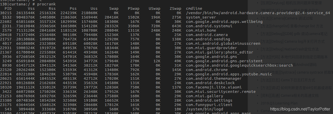
Task: Click Vss value 9048376K of system_server
Action: pyautogui.click(x=26, y=17)
